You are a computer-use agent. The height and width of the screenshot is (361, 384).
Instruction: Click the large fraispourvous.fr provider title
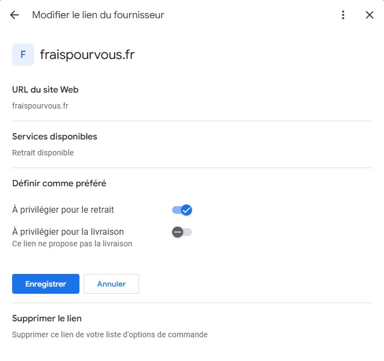tap(87, 55)
